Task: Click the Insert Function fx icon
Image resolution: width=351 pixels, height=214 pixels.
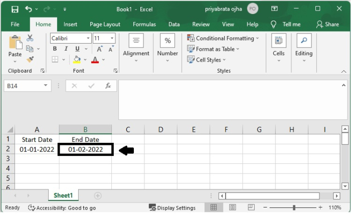Action: click(108, 86)
